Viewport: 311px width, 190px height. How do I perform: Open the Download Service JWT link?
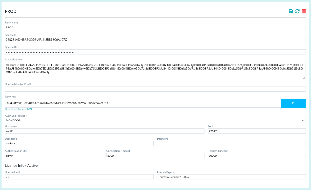point(18,109)
